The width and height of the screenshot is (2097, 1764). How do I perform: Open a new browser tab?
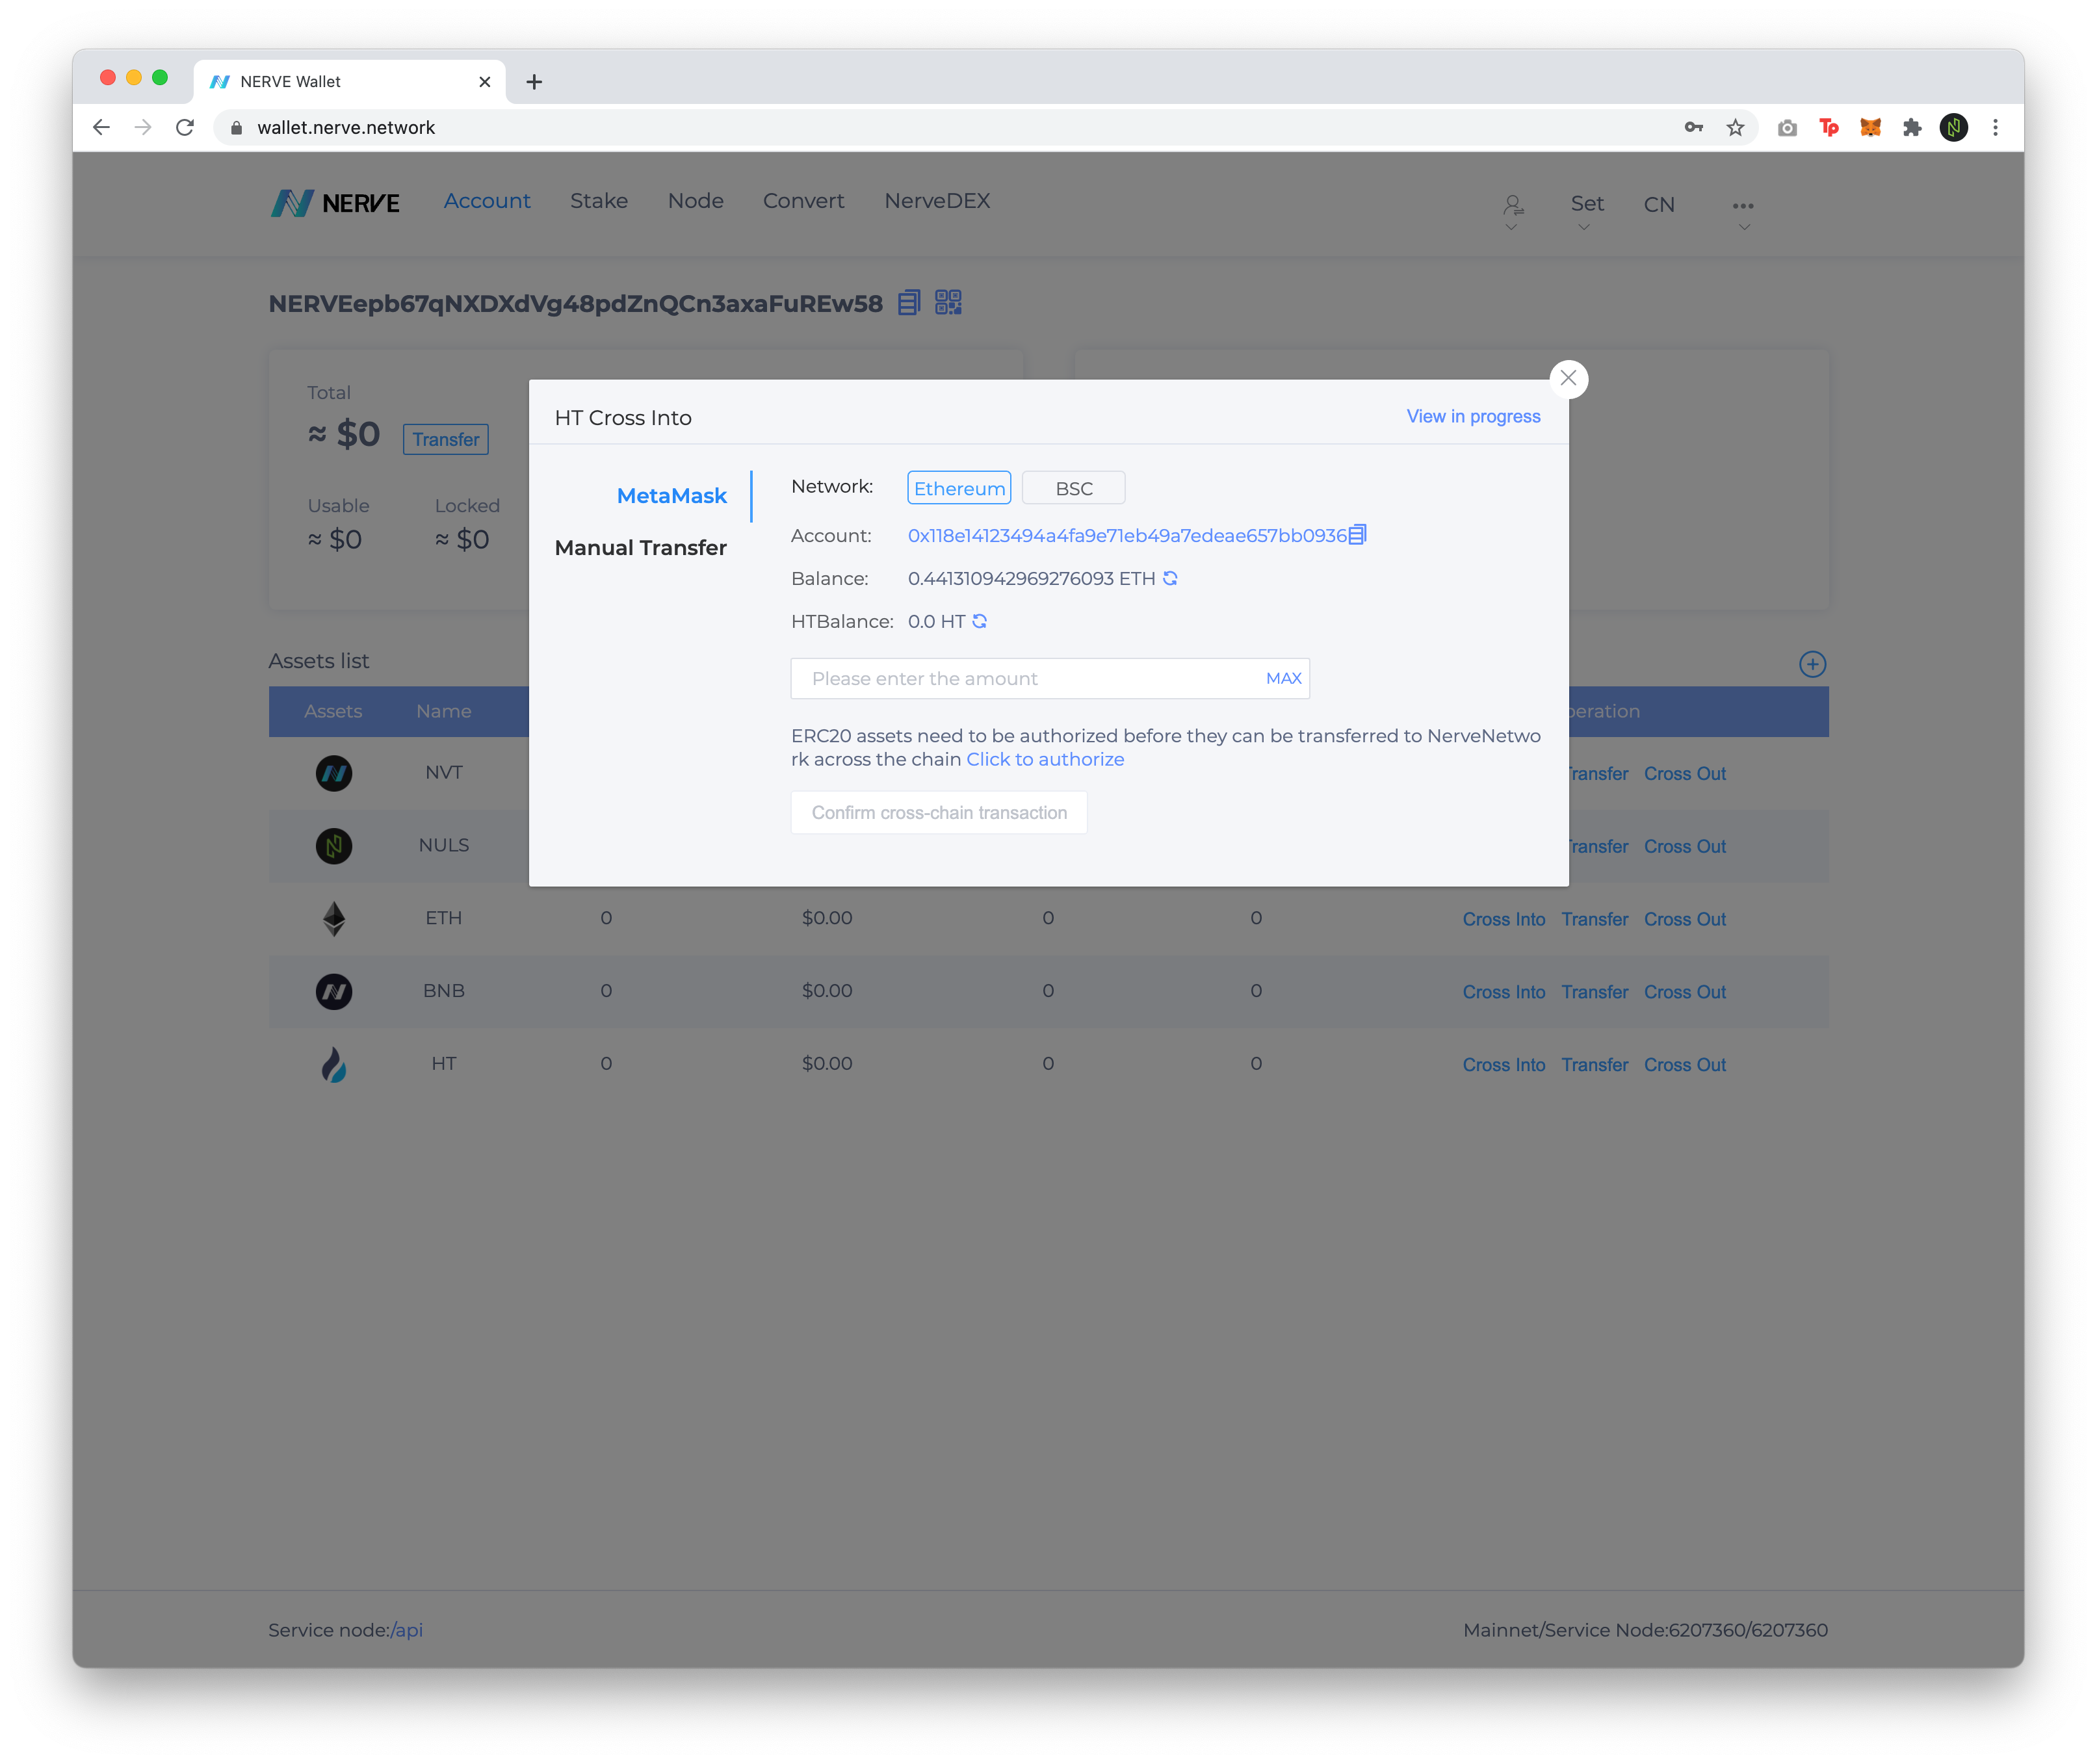click(534, 82)
